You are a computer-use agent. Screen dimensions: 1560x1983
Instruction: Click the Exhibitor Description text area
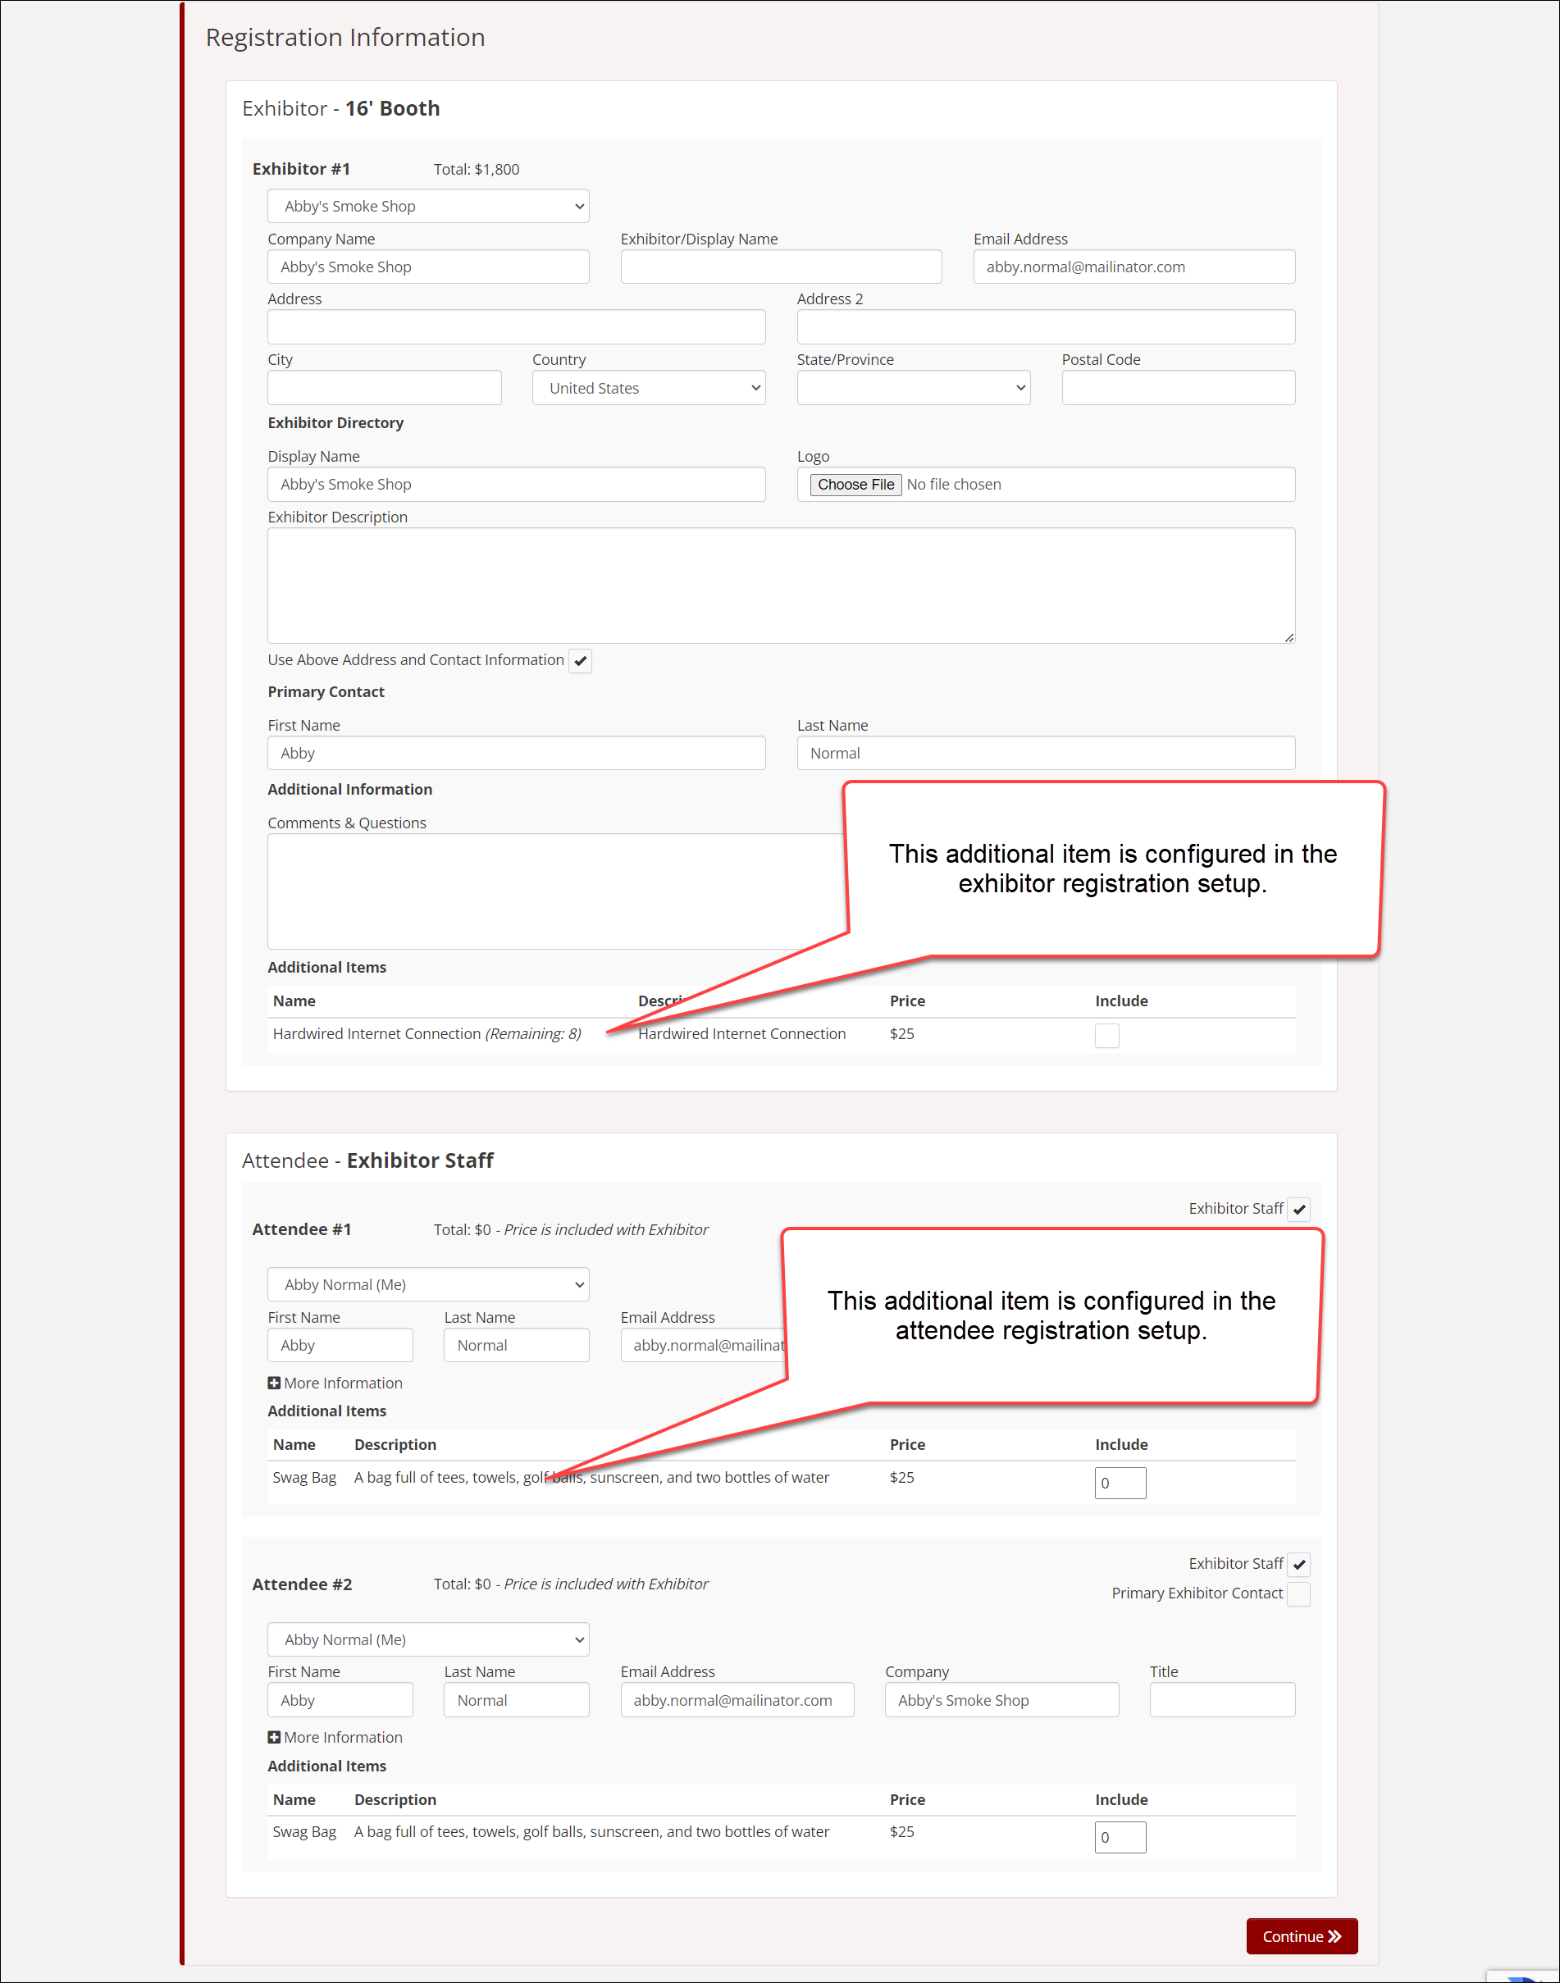point(780,584)
